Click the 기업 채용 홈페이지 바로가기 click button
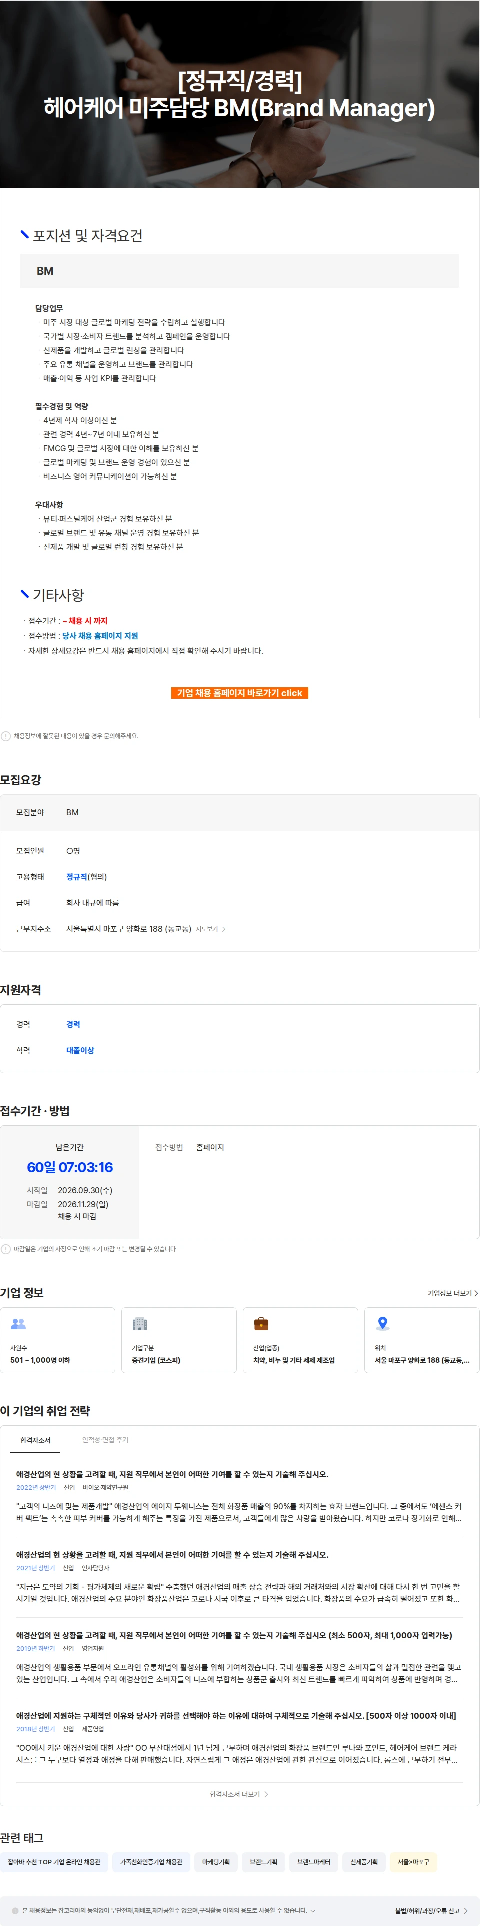The image size is (480, 1926). point(239,693)
